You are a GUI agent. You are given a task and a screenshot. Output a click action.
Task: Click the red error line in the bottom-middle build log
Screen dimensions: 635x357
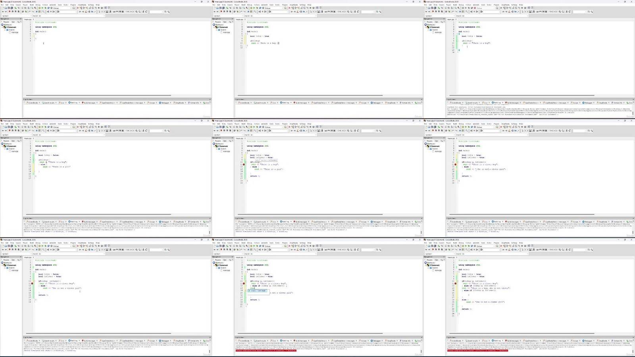click(x=266, y=351)
